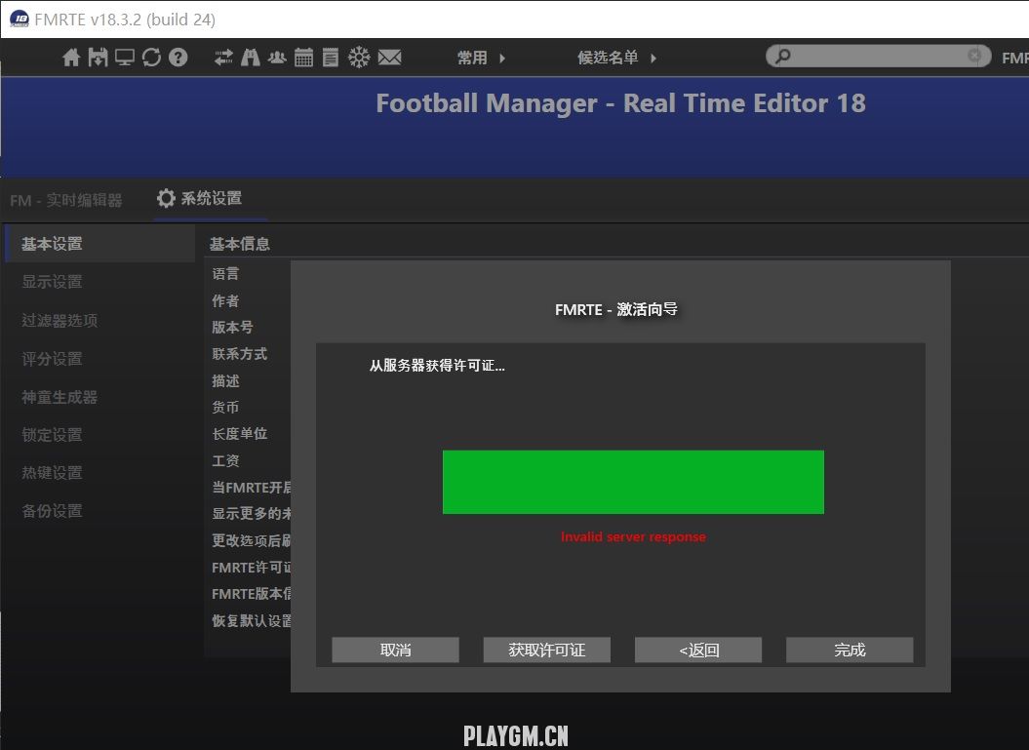Click the snowflake freeze icon
This screenshot has width=1029, height=750.
click(x=359, y=58)
